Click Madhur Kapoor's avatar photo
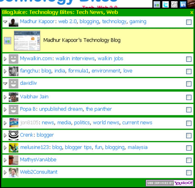This screenshot has width=195, height=188. tap(14, 22)
